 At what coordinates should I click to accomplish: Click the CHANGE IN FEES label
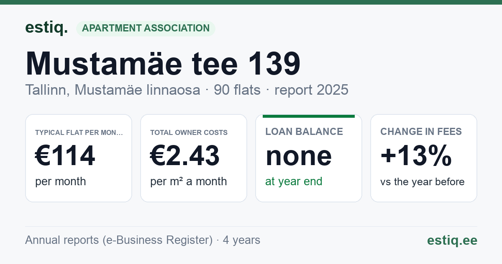coord(421,132)
